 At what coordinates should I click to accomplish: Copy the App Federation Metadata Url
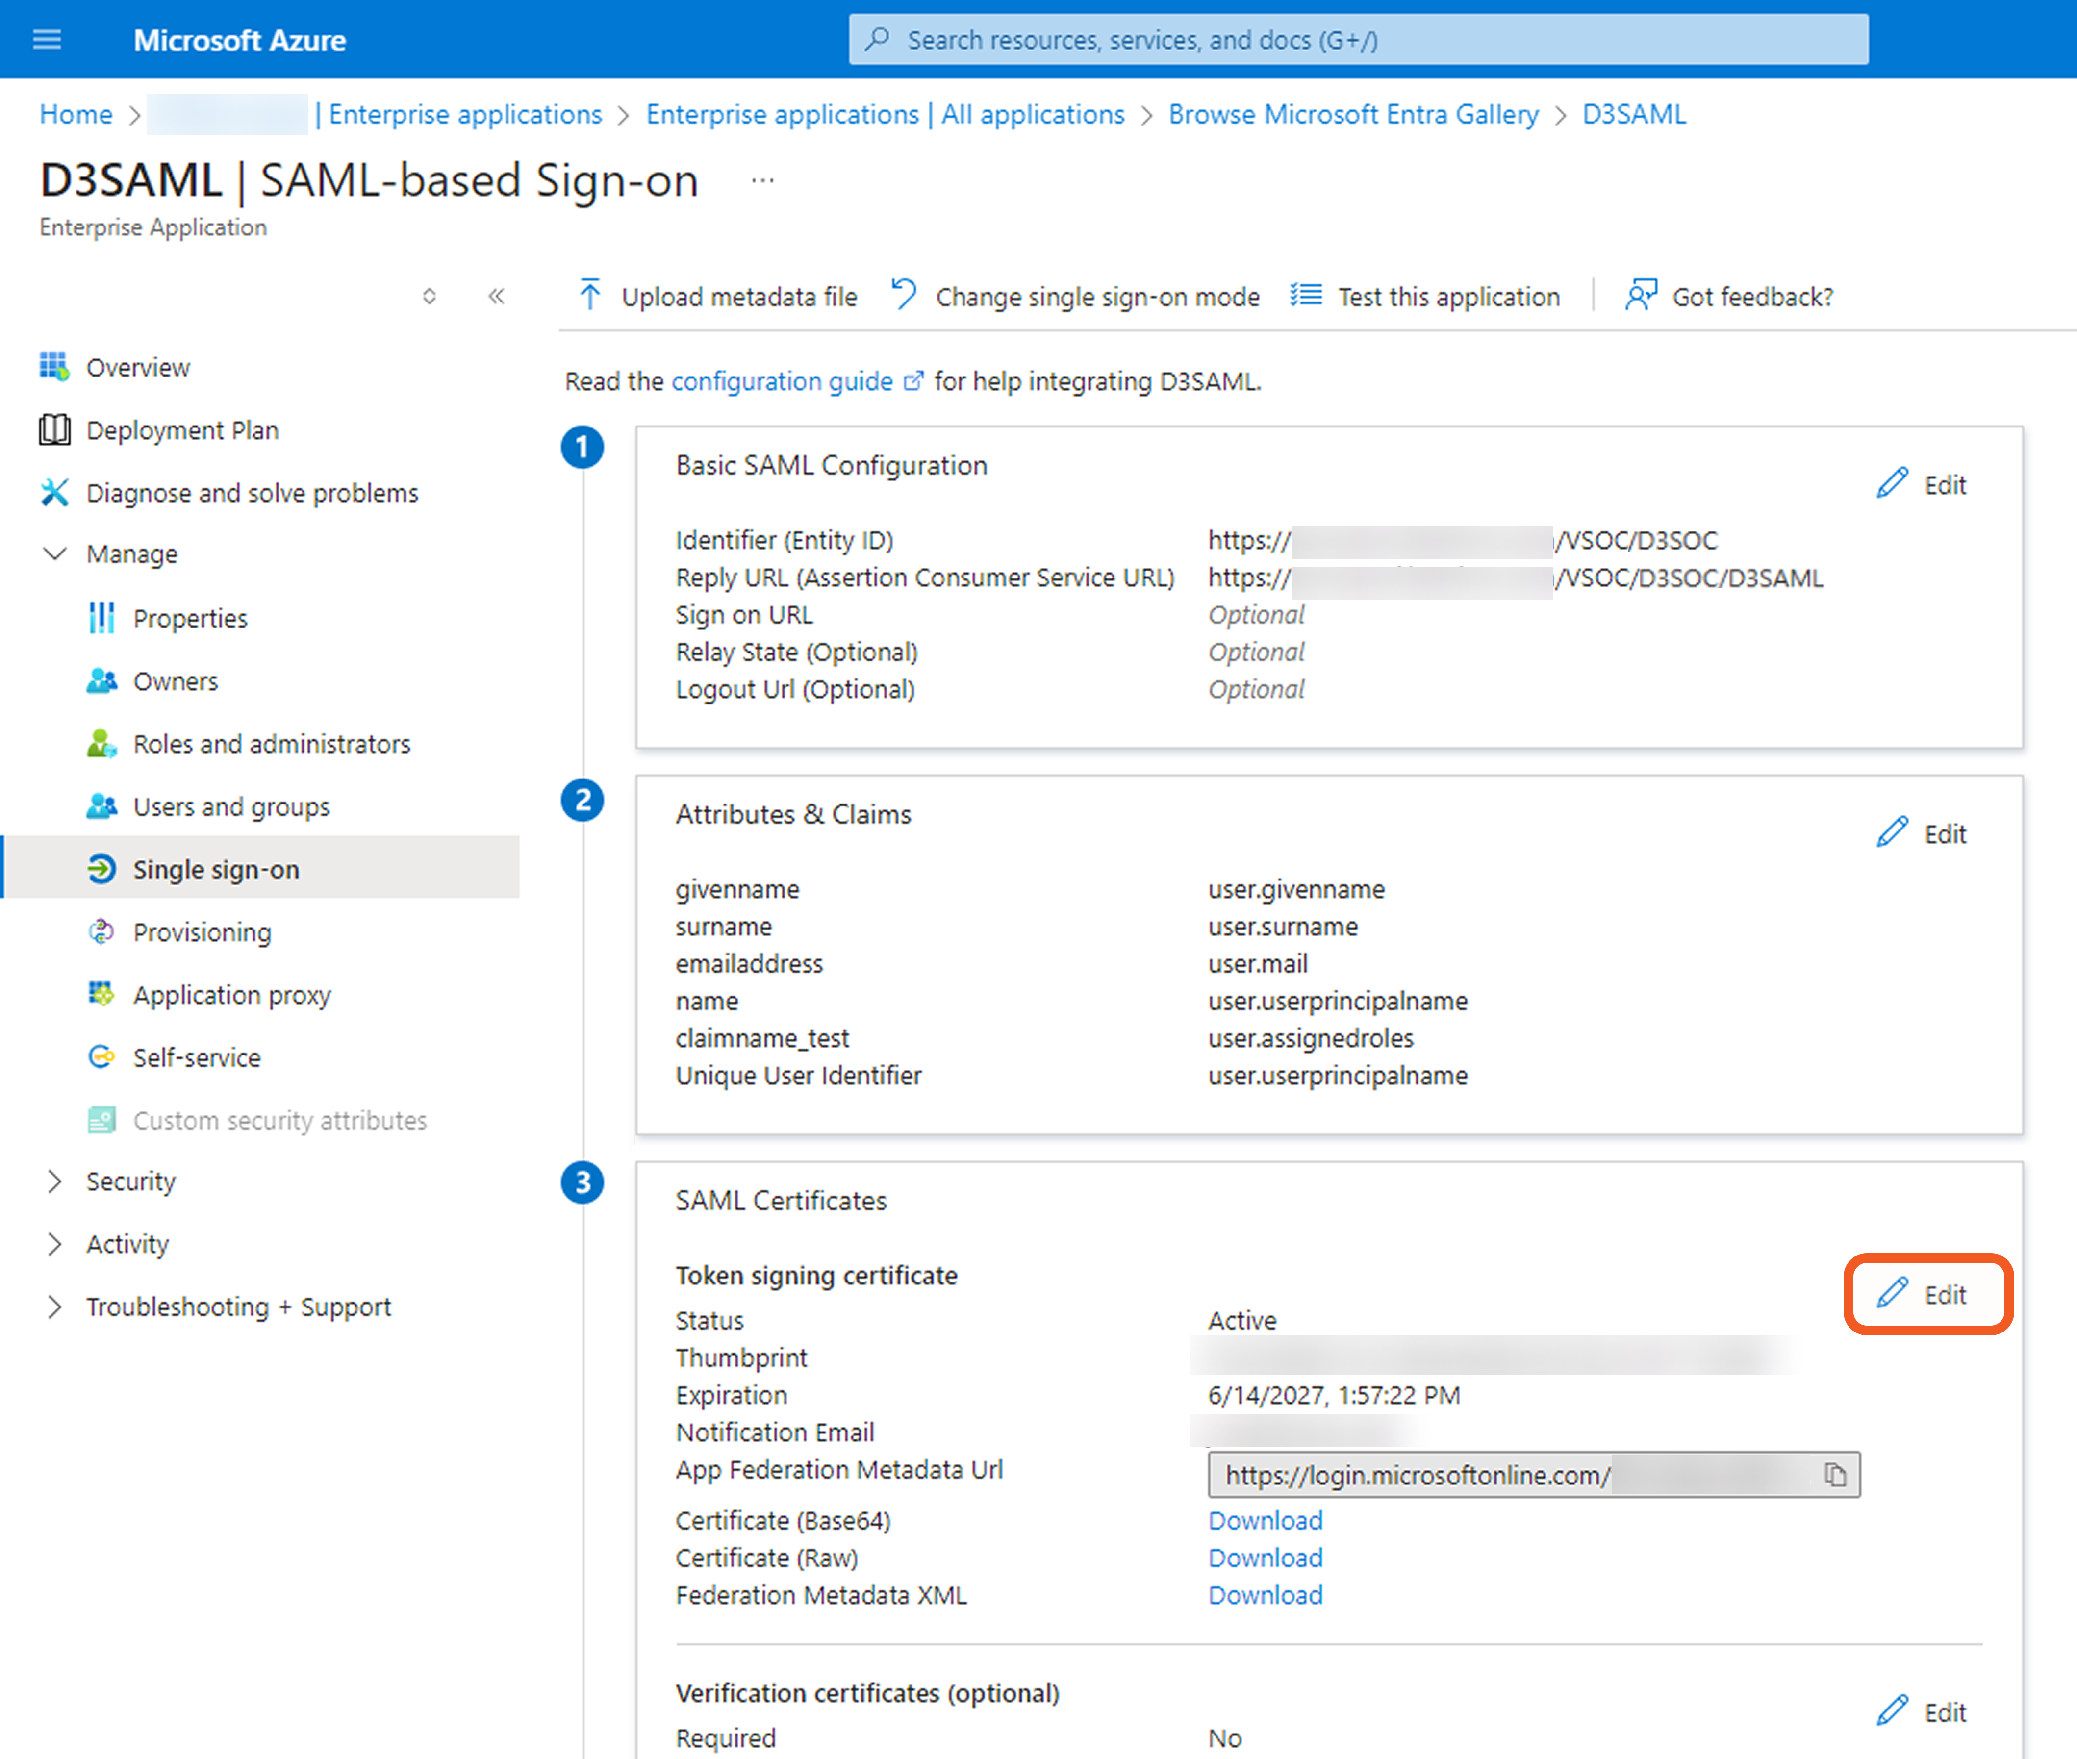(x=1835, y=1475)
